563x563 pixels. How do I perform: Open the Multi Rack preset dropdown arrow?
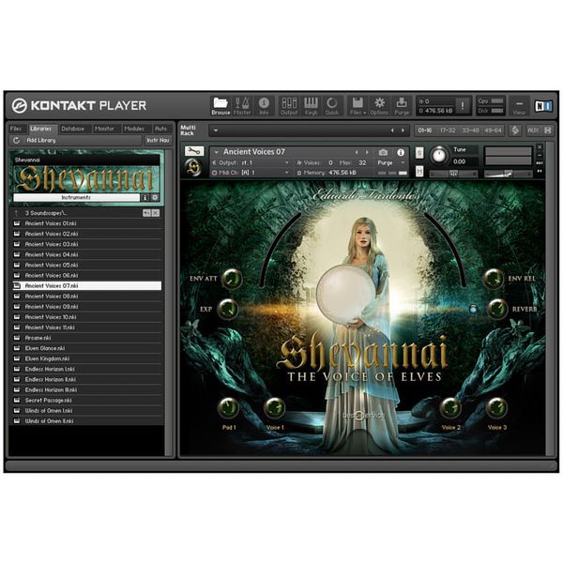(216, 130)
